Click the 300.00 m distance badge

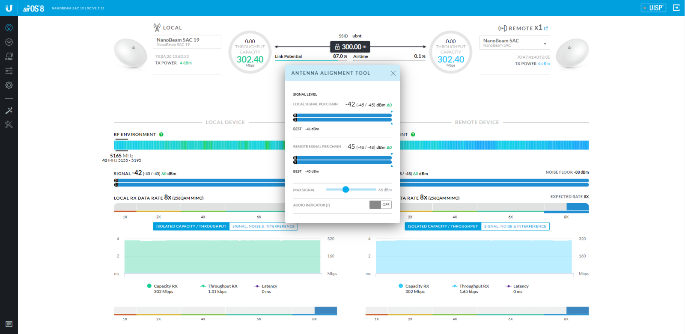click(350, 47)
